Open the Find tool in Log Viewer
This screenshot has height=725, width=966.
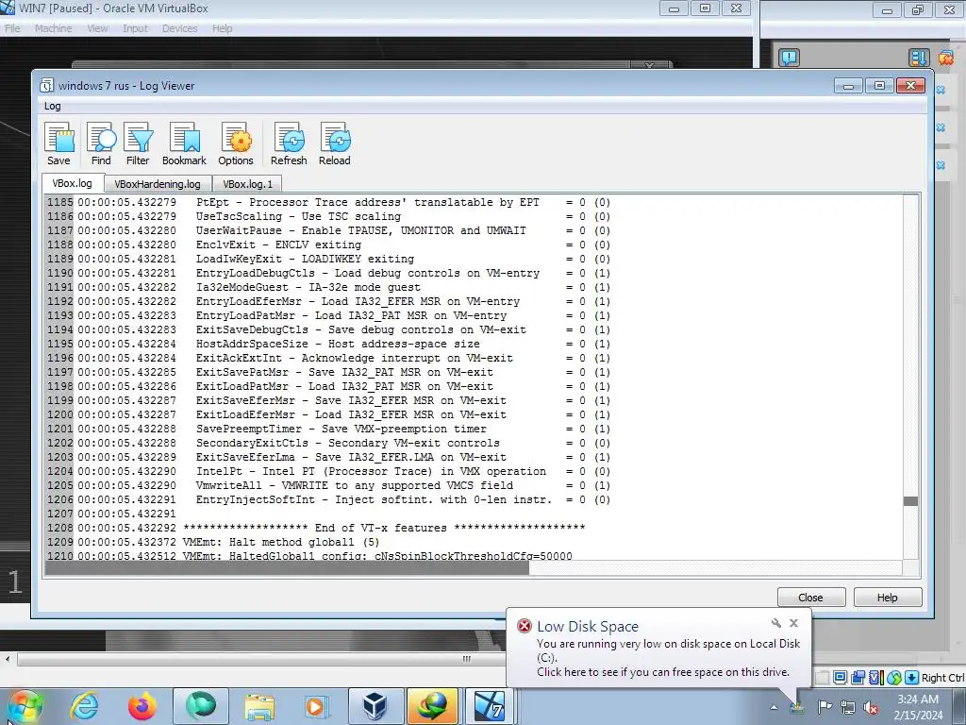(101, 143)
